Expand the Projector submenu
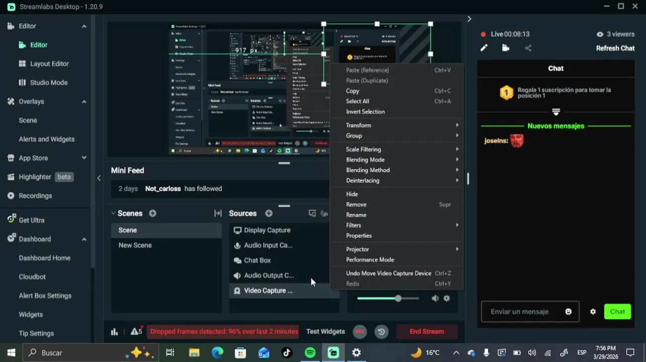Screen dimensions: 646x362 [397, 249]
